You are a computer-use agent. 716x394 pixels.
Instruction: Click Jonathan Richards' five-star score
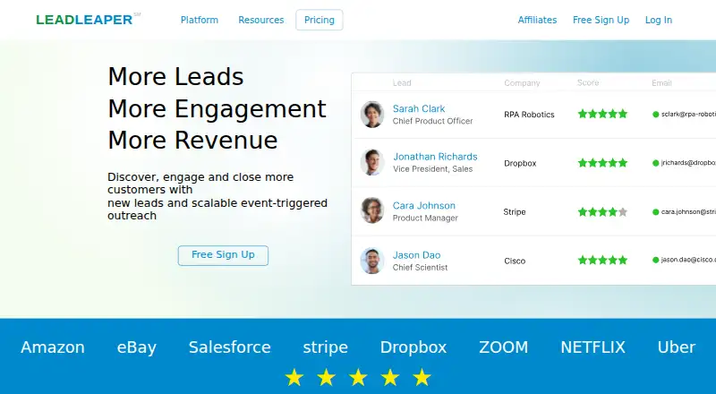point(602,163)
